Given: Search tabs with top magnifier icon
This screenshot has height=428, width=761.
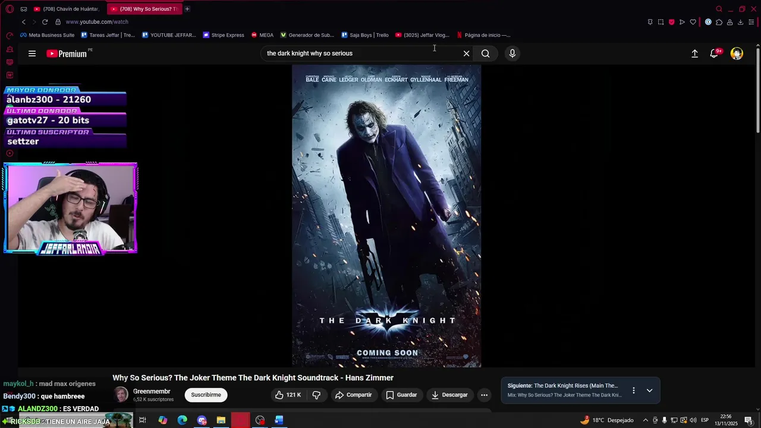Looking at the screenshot, I should point(719,9).
